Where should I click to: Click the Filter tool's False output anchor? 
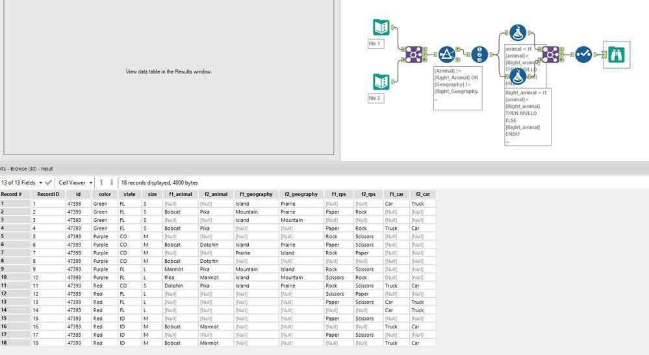pos(458,60)
